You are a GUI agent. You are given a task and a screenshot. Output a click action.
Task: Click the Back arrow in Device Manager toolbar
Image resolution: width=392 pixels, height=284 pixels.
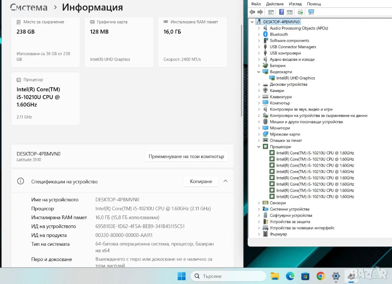(x=252, y=12)
